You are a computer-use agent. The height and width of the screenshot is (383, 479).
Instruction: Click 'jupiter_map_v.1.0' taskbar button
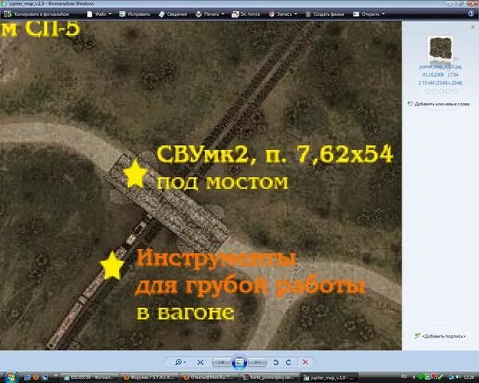point(330,377)
